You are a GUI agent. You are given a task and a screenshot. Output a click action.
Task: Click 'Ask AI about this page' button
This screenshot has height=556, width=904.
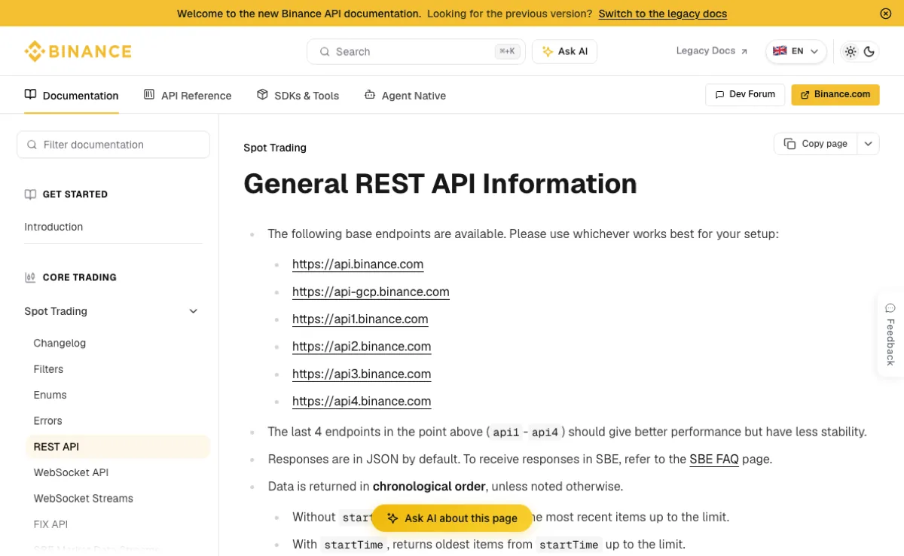(x=451, y=518)
